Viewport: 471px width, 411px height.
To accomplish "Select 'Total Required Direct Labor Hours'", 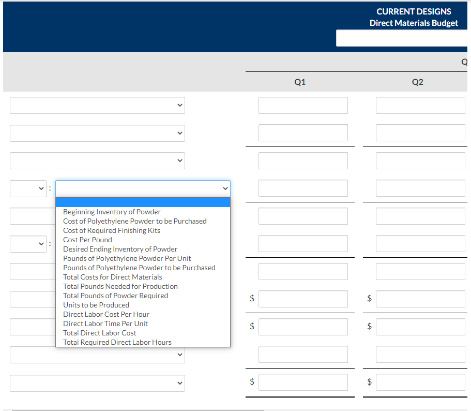I will (x=143, y=343).
